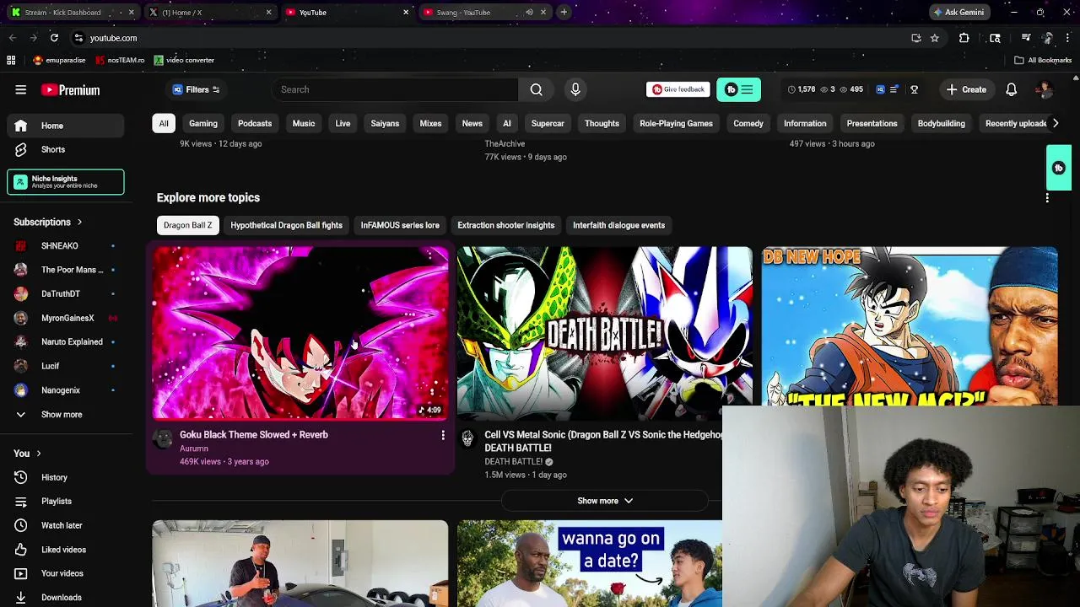Image resolution: width=1080 pixels, height=607 pixels.
Task: Select the Supercar filter chip
Action: (548, 123)
